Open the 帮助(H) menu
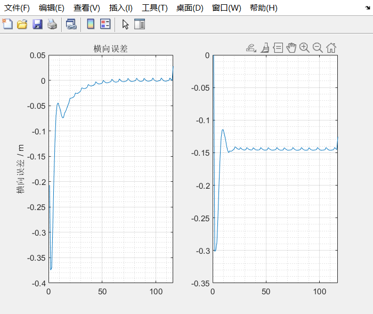This screenshot has height=314, width=373. 264,8
